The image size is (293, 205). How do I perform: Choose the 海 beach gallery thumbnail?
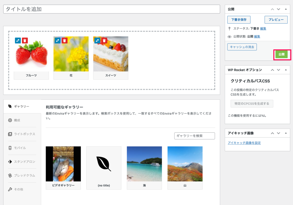pos(144,164)
